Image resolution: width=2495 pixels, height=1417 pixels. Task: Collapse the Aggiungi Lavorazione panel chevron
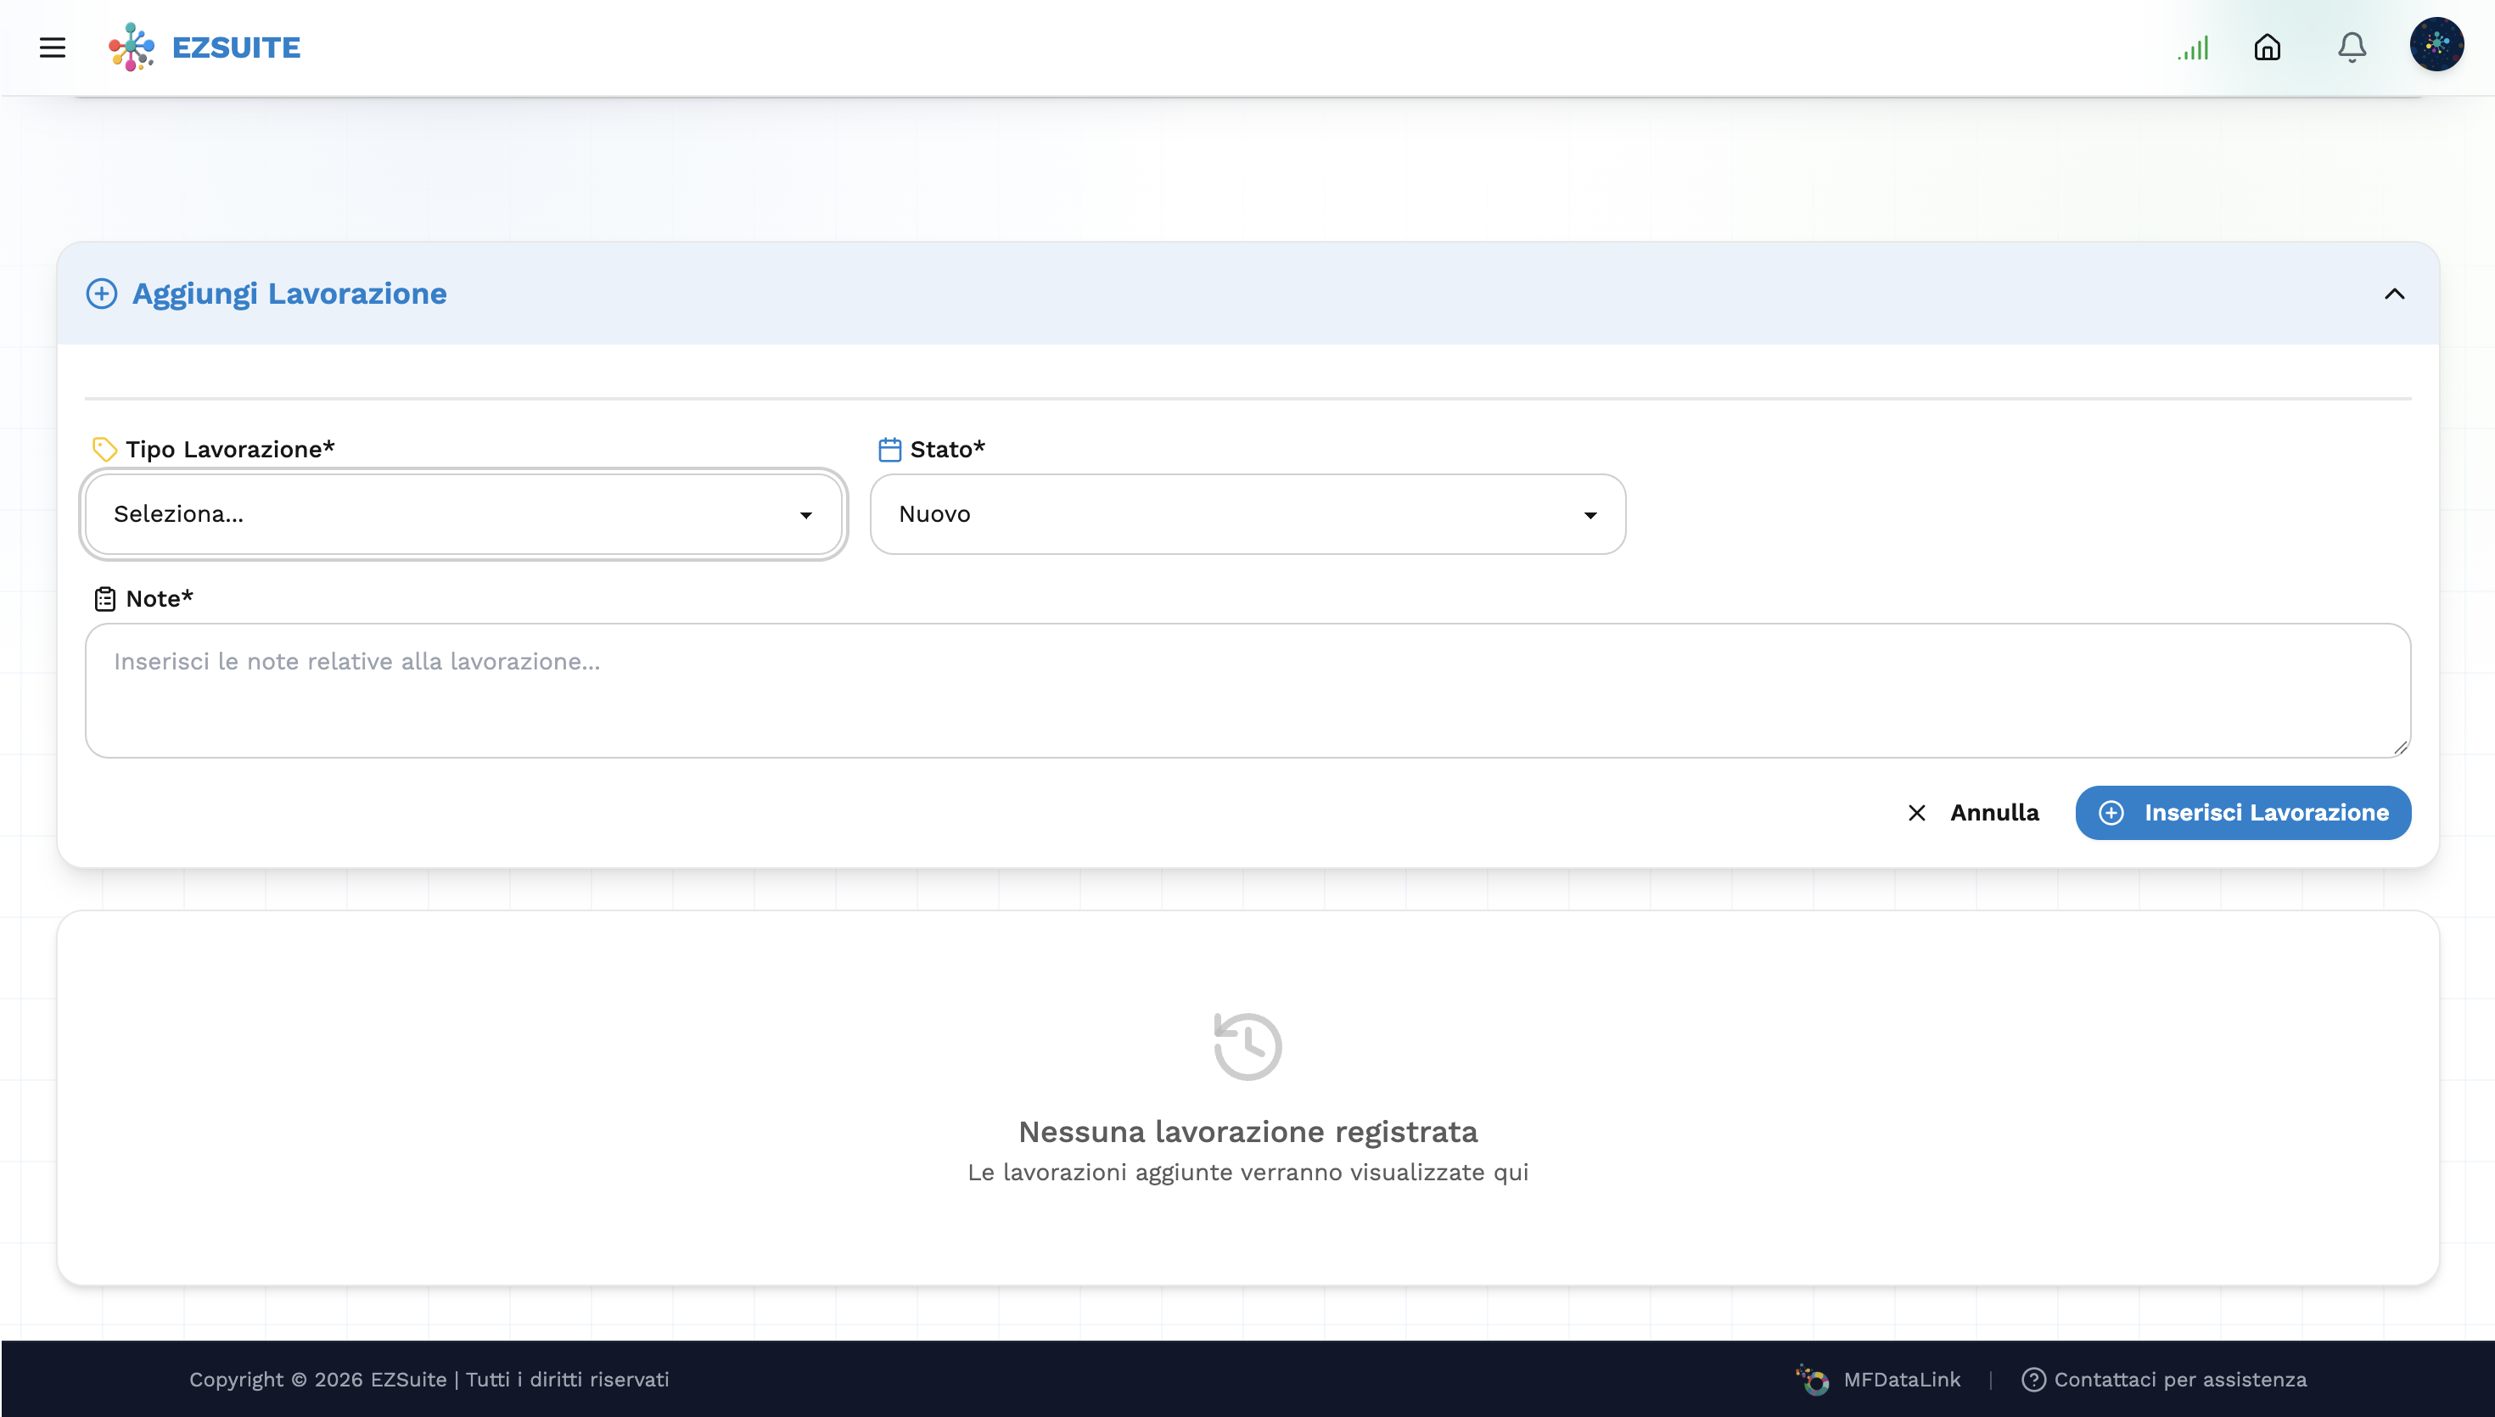pos(2395,294)
